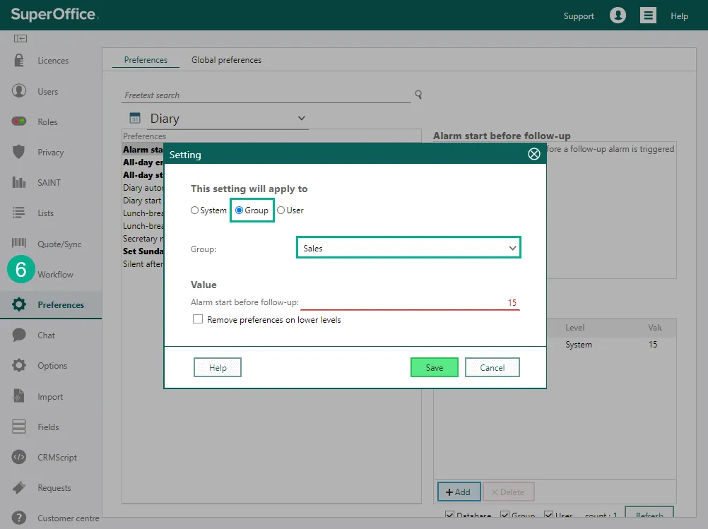The width and height of the screenshot is (708, 529).
Task: Expand the Sales group dropdown
Action: pos(408,249)
